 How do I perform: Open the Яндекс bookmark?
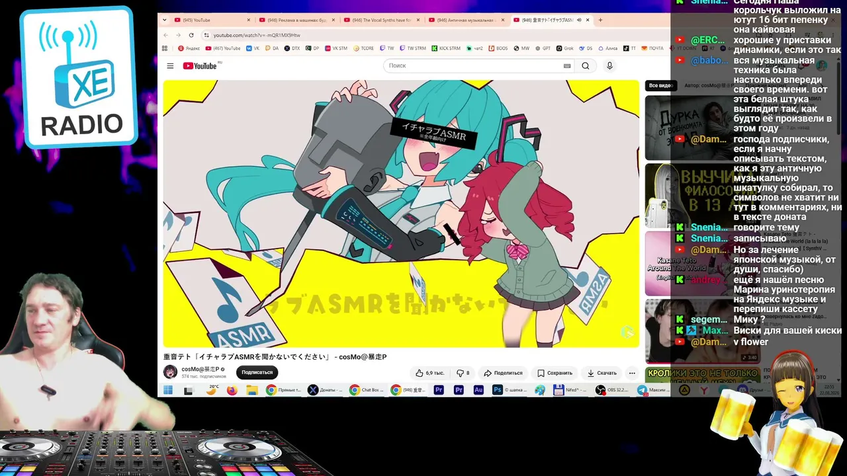(189, 48)
